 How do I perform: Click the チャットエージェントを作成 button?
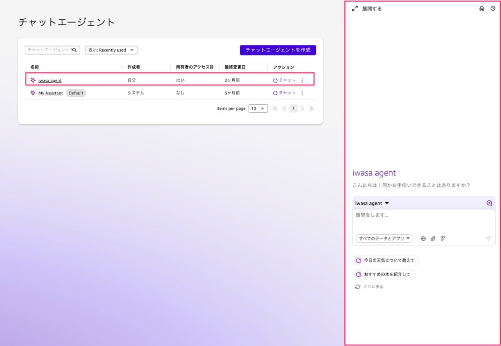(x=278, y=50)
